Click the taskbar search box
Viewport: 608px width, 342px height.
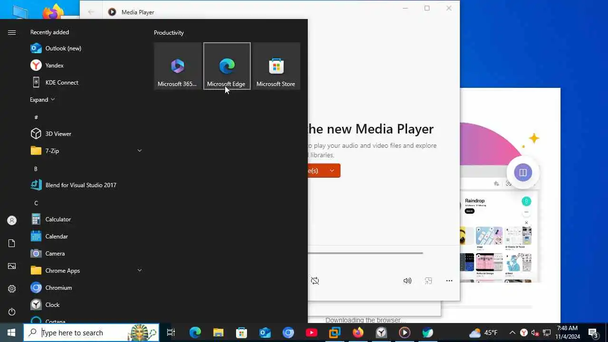tap(91, 332)
